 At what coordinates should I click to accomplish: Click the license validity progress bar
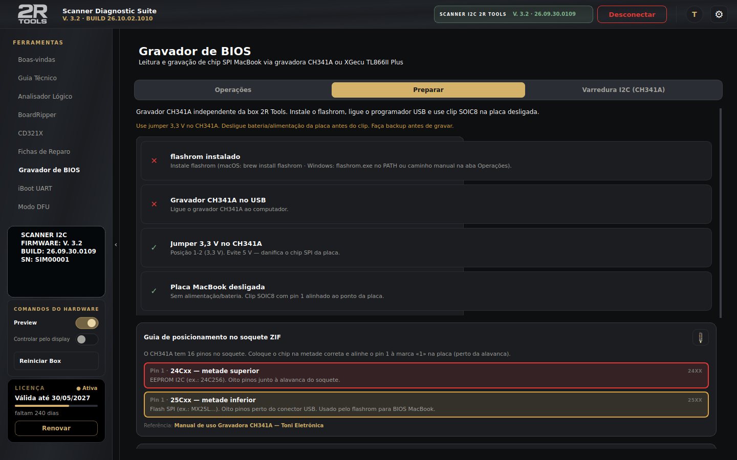coord(56,406)
